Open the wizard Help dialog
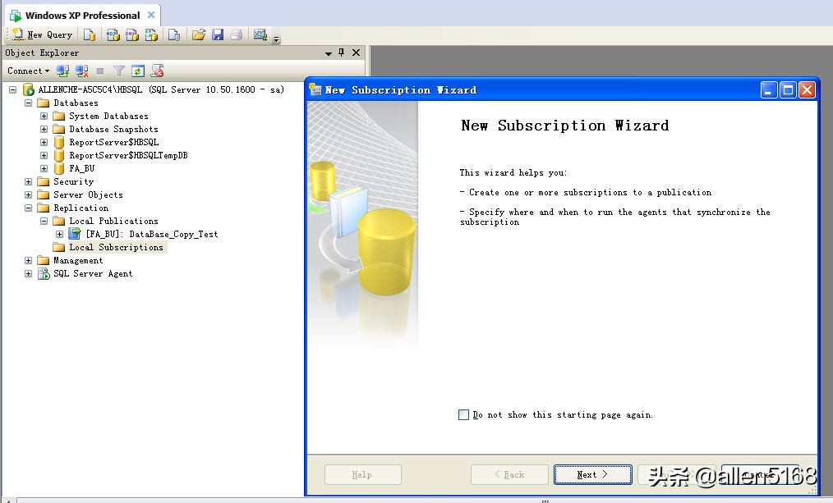This screenshot has height=503, width=833. (362, 474)
